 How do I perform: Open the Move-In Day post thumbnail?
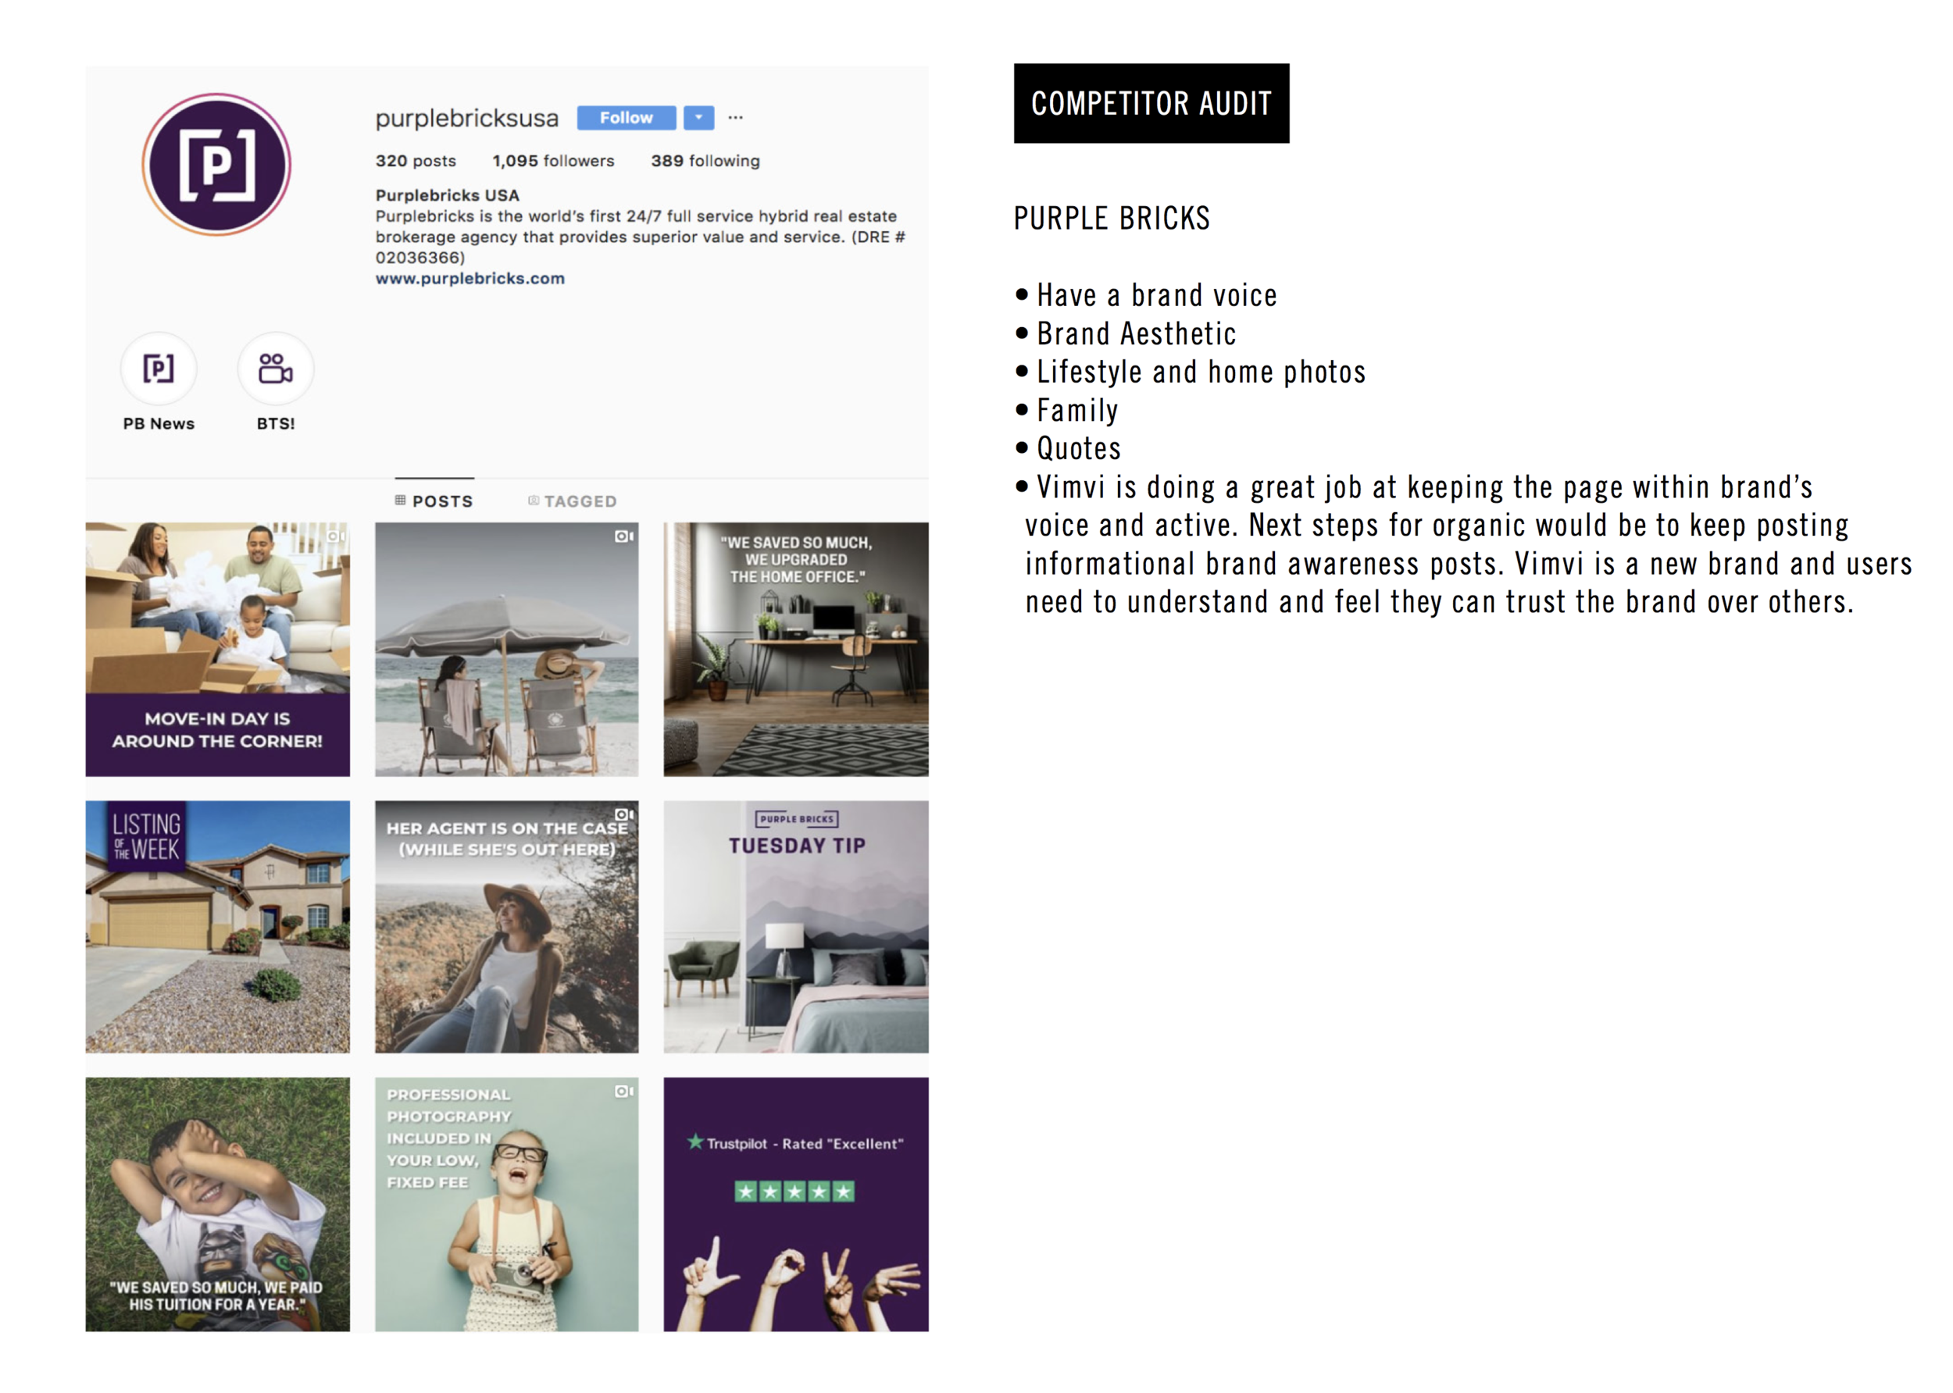click(217, 650)
